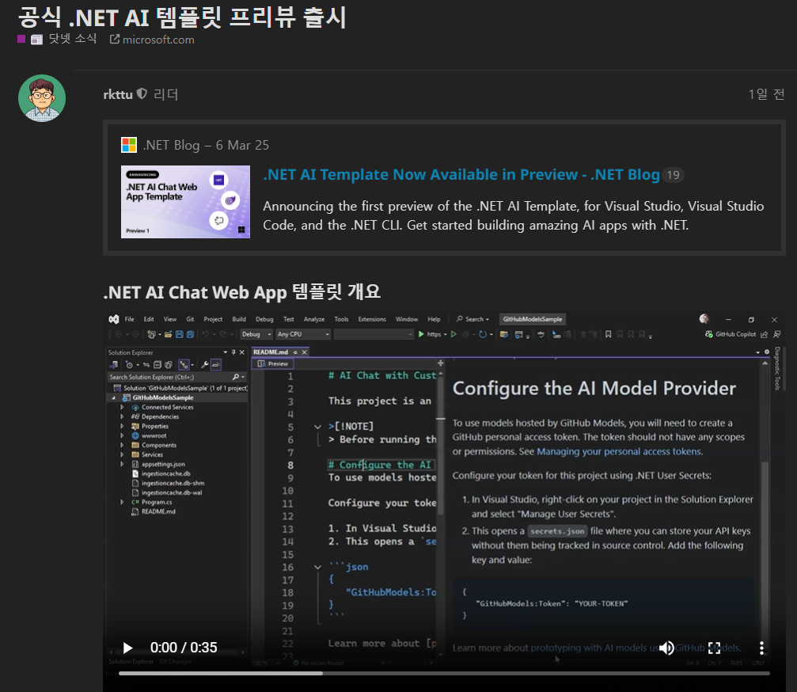Open the Git menu in Visual Studio
This screenshot has width=797, height=692.
(x=190, y=319)
